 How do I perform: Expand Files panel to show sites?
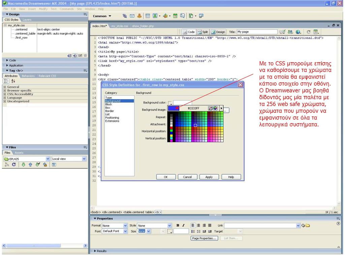click(x=54, y=165)
